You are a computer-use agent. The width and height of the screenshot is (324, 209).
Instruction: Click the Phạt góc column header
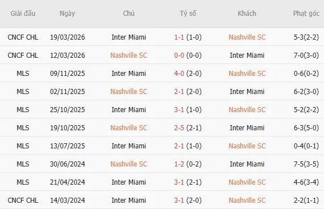click(306, 14)
